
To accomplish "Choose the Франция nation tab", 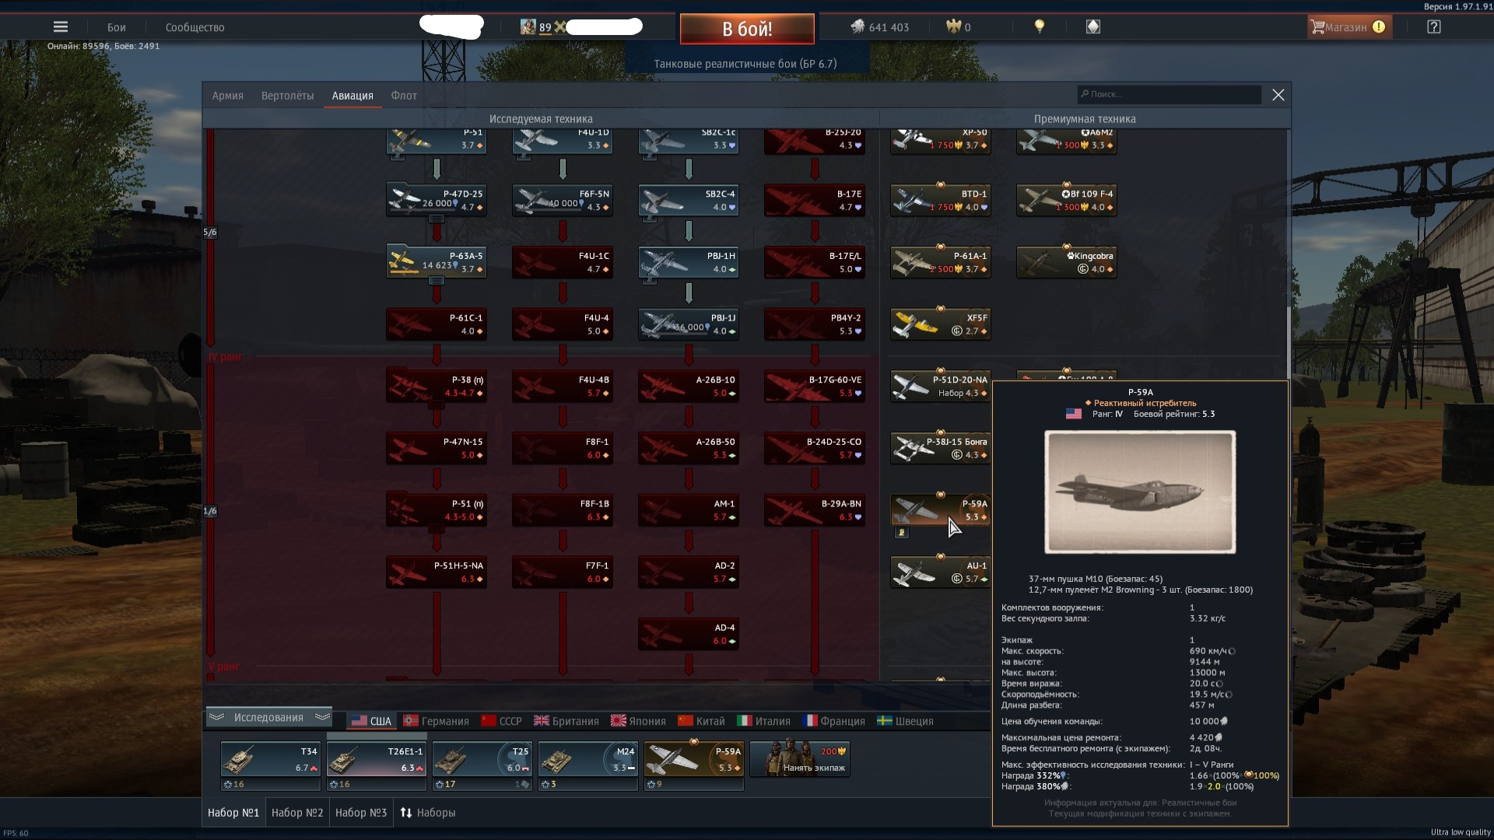I will 833,721.
